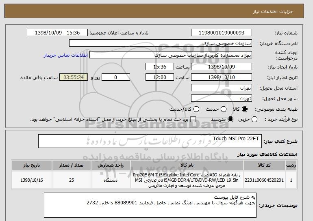Click the delivery province field
The width and height of the screenshot is (313, 221).
222,88
